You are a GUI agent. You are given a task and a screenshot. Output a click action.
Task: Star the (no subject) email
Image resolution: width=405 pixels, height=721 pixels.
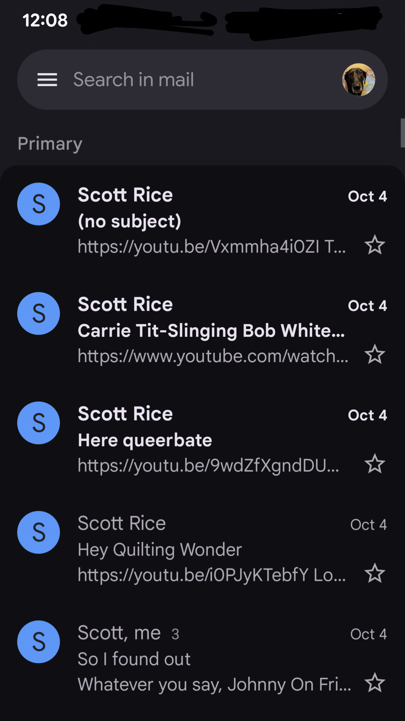(375, 245)
